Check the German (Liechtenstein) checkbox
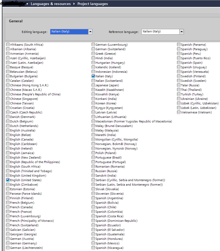Image resolution: width=220 pixels, height=251 pixels. [x=8, y=248]
